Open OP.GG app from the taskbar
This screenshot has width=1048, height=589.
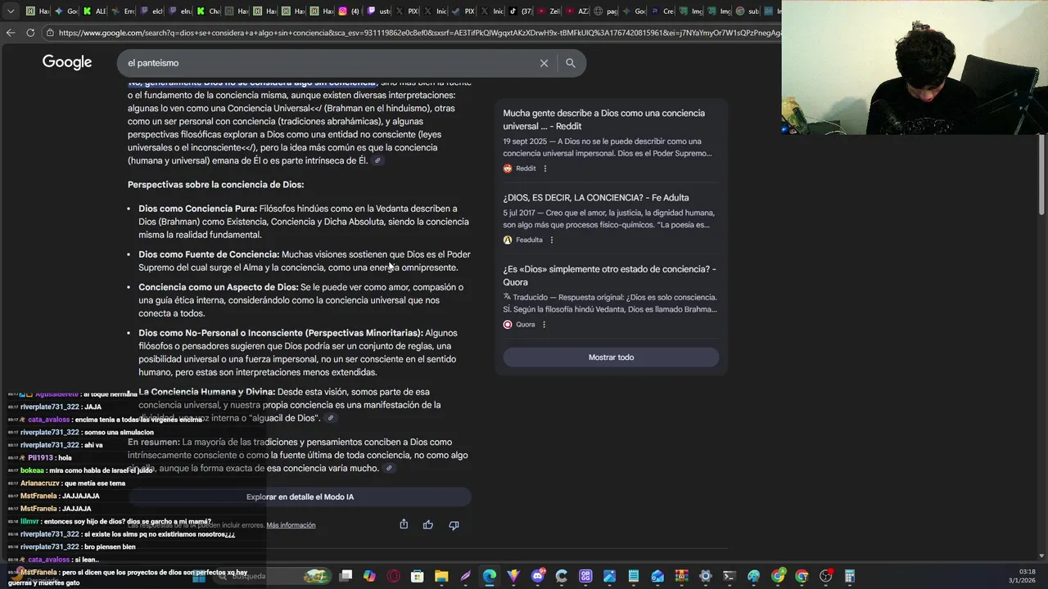(x=585, y=576)
